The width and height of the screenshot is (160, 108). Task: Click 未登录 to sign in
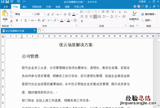point(143,2)
